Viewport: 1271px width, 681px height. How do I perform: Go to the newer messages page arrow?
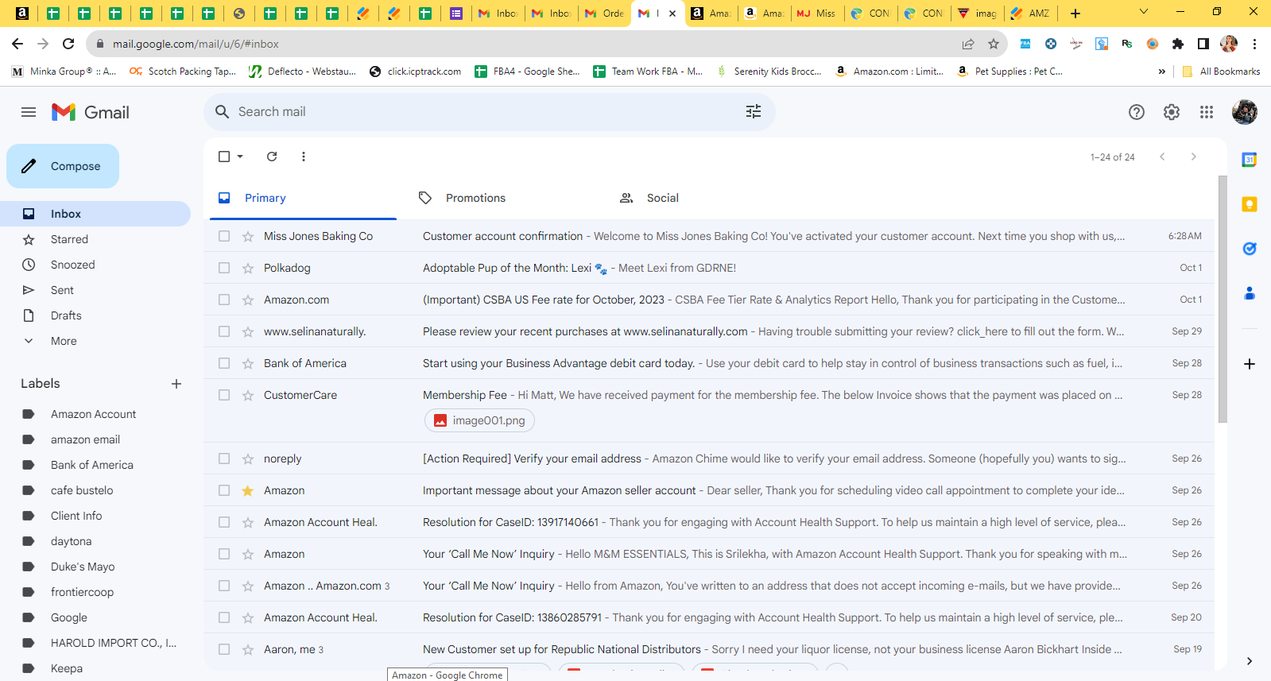(x=1162, y=157)
